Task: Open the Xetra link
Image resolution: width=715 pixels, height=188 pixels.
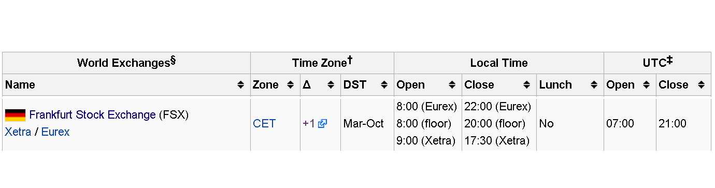Action: (x=18, y=132)
